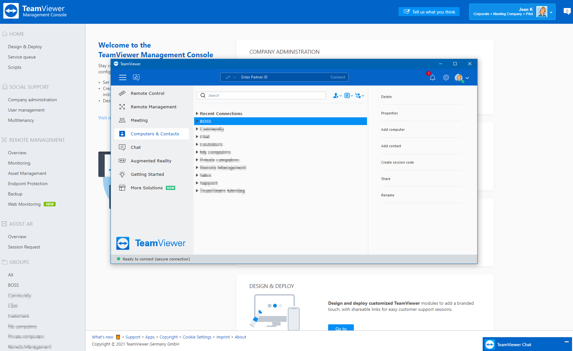Collapse the BOSS group

pos(197,121)
